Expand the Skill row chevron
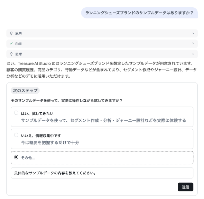 coord(193,43)
